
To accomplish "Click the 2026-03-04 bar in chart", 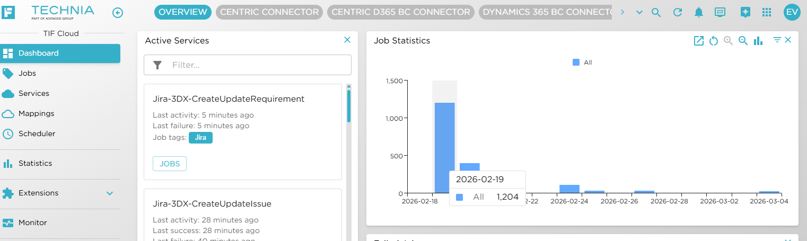I will 769,192.
